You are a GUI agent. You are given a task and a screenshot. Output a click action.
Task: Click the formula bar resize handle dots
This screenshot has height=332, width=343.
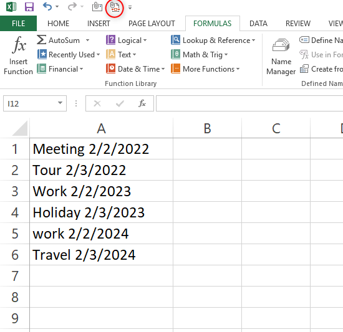point(76,103)
